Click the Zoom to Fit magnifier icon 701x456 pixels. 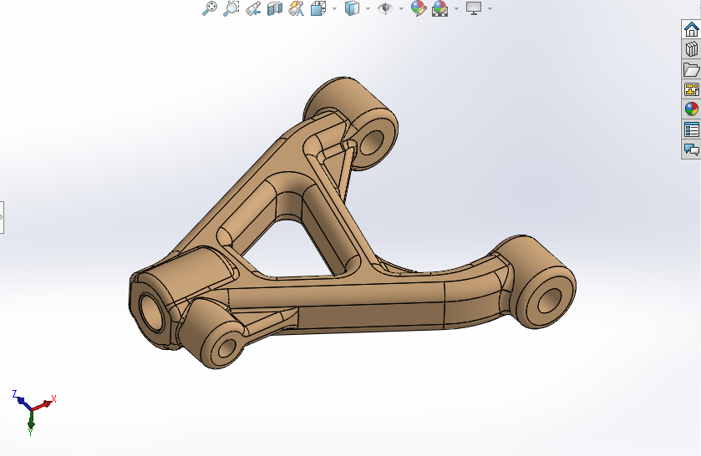[209, 8]
